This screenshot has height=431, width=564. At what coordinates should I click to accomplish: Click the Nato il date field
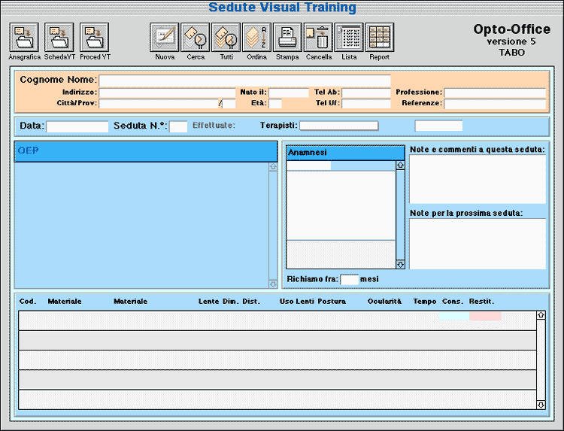tap(289, 93)
